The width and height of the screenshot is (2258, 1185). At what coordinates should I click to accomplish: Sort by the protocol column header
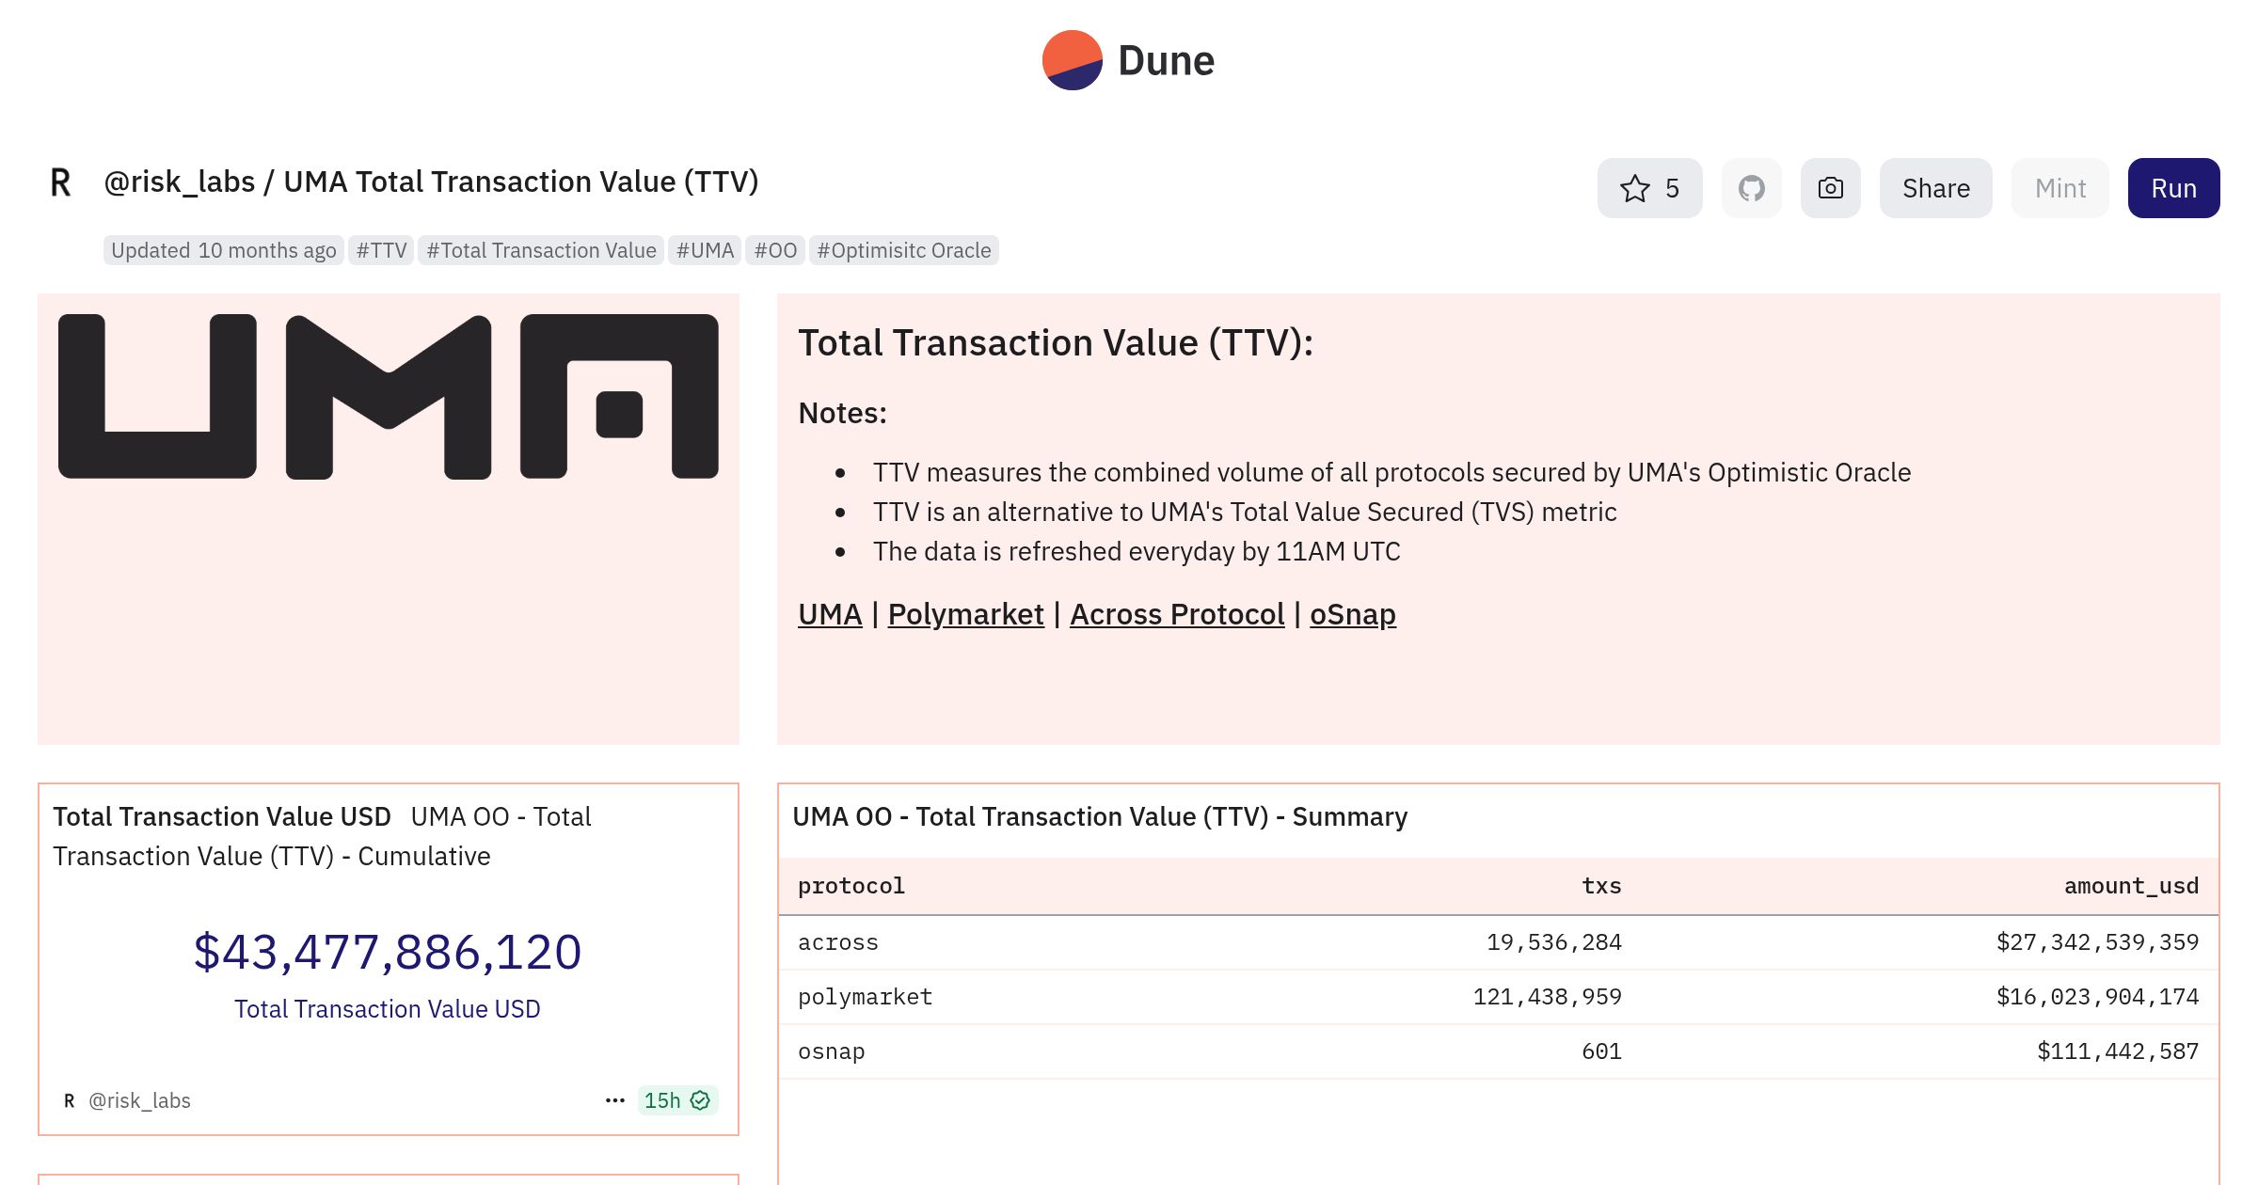851,886
